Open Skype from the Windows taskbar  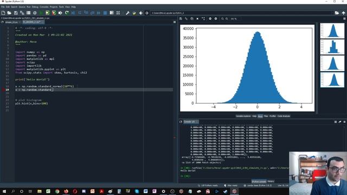pos(137,191)
